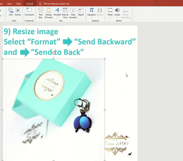Open the Audio dropdown menu
The width and height of the screenshot is (183, 161).
tap(117, 18)
